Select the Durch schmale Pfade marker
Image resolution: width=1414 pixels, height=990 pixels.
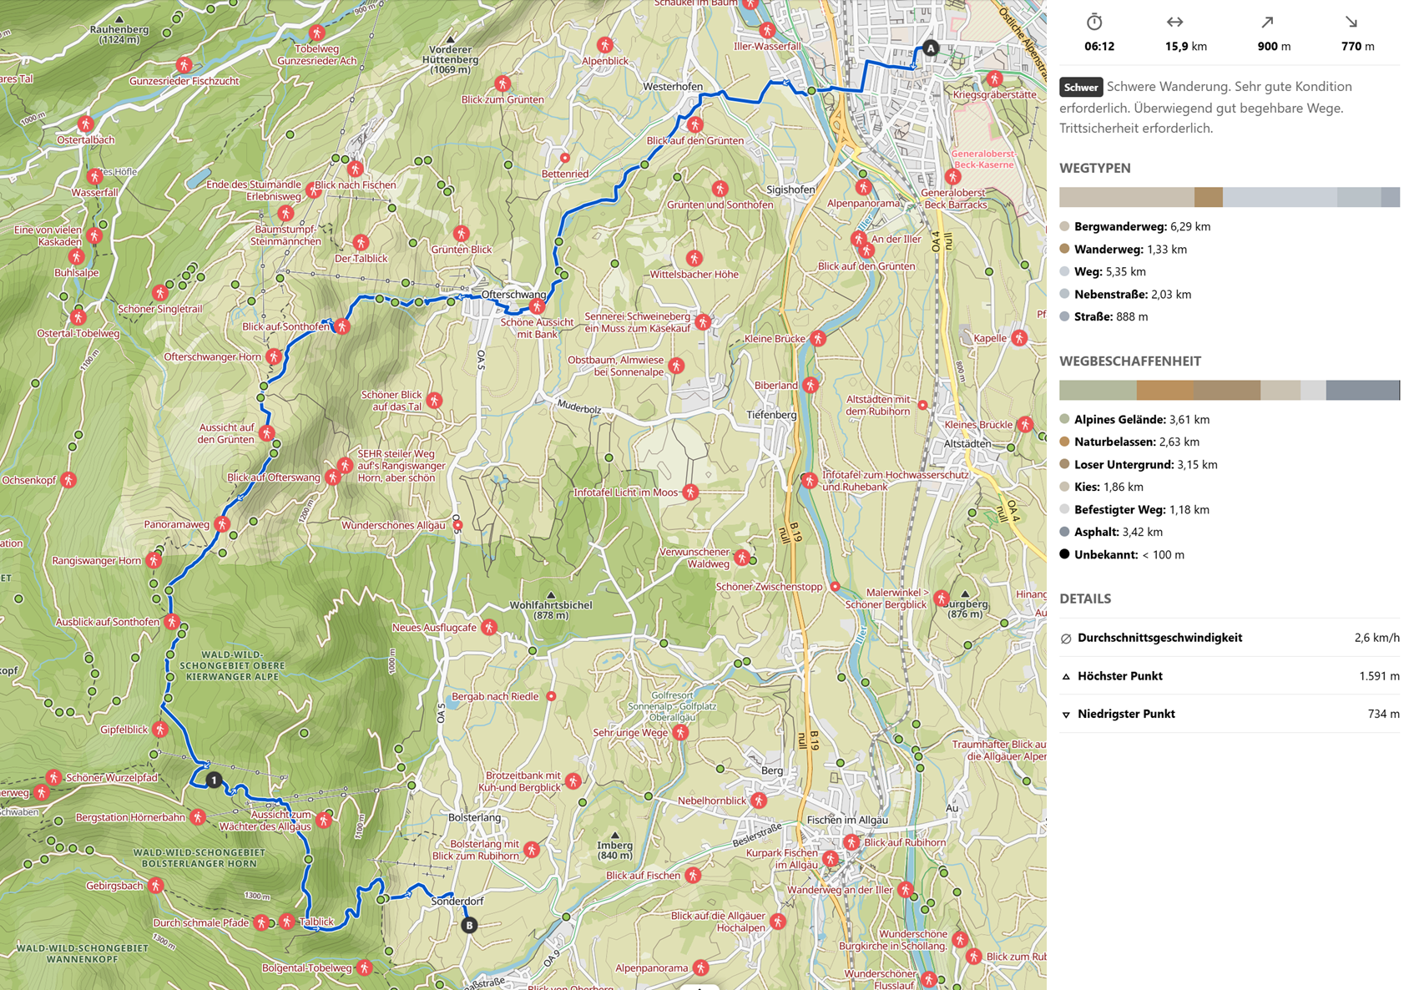[x=262, y=923]
